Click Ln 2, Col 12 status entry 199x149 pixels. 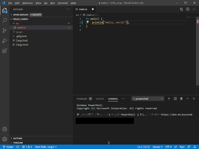pos(144,147)
